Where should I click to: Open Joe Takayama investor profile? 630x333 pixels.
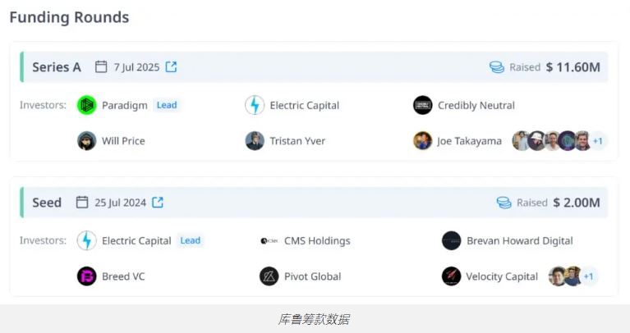[x=469, y=141]
